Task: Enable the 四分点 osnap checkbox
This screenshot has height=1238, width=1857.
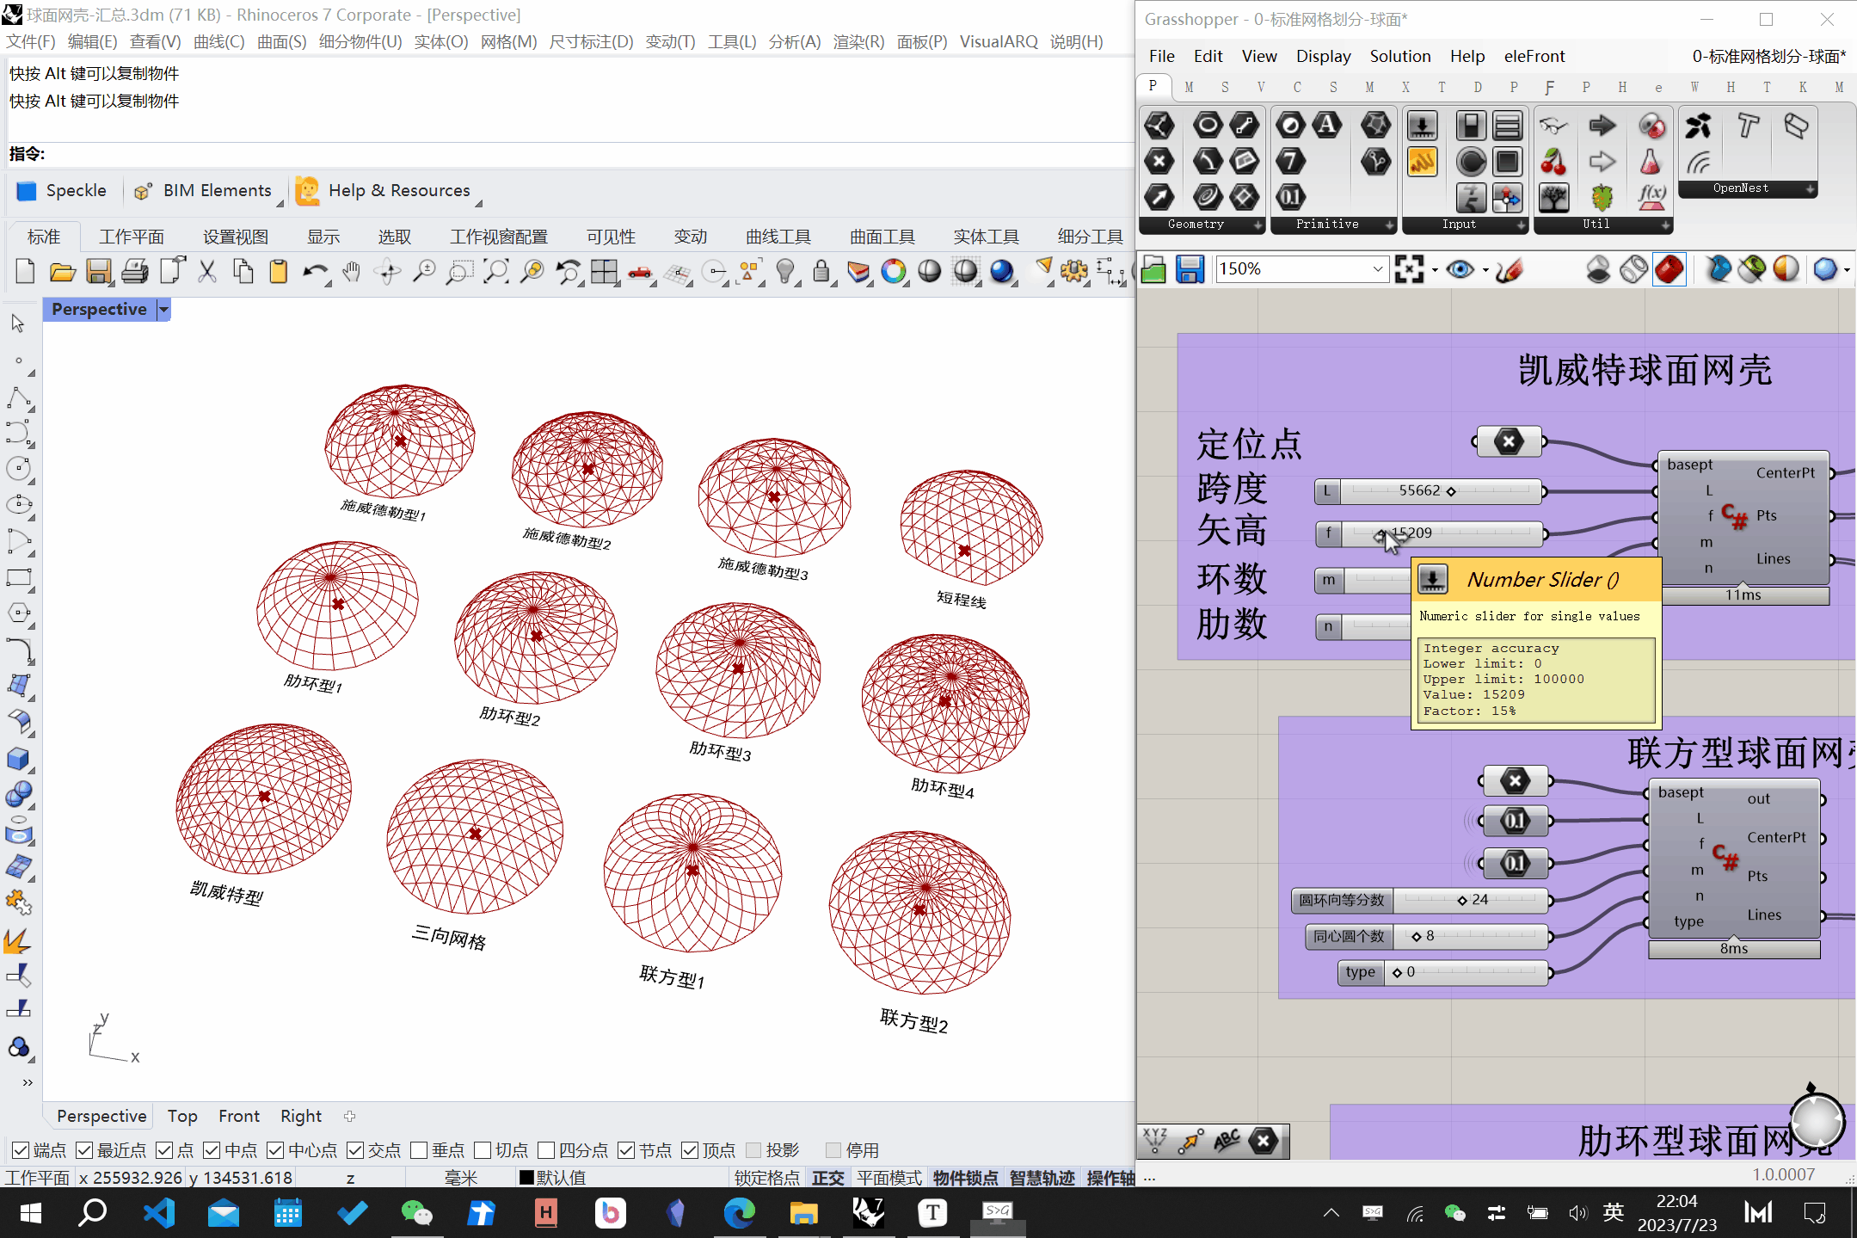Action: (546, 1150)
